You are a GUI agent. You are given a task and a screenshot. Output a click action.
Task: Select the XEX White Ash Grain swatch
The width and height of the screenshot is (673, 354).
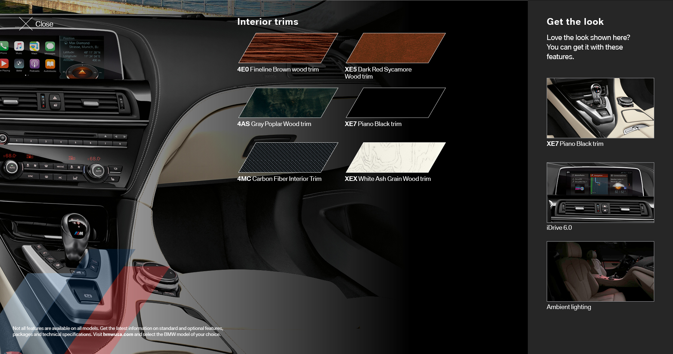pyautogui.click(x=396, y=158)
